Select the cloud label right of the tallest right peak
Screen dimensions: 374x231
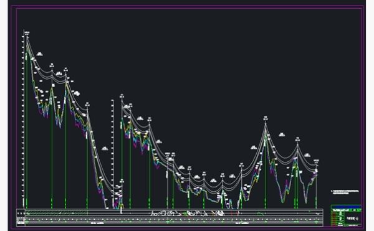(x=282, y=134)
